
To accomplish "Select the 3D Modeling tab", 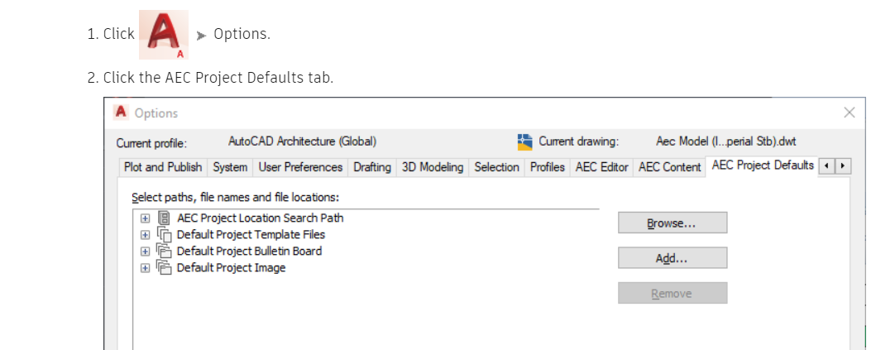I will coord(433,167).
